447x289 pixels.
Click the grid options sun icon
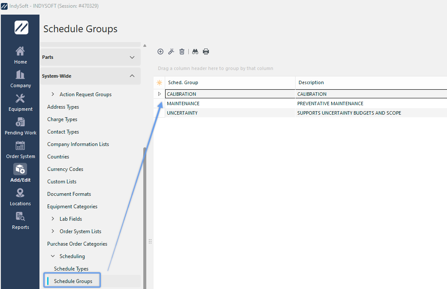[159, 83]
